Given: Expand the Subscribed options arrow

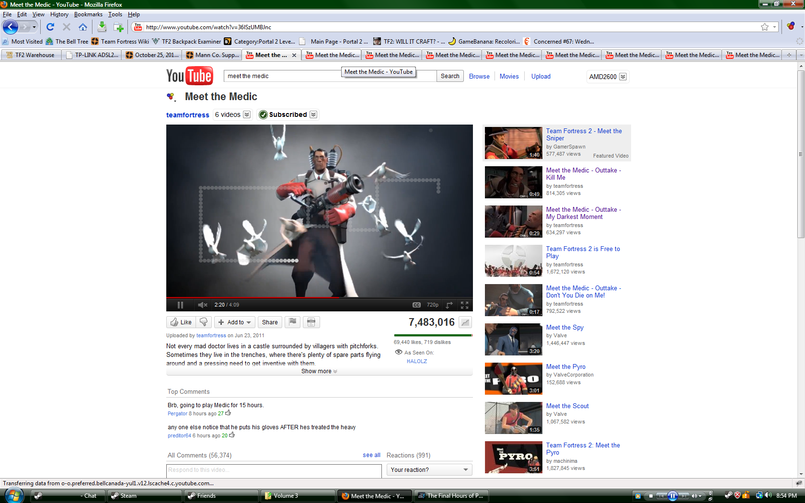Looking at the screenshot, I should click(x=313, y=114).
